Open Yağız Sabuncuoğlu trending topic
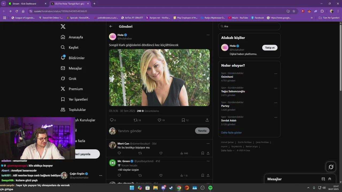This screenshot has height=192, width=342. 233,91
